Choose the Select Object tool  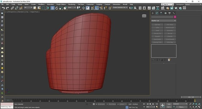(35, 8)
